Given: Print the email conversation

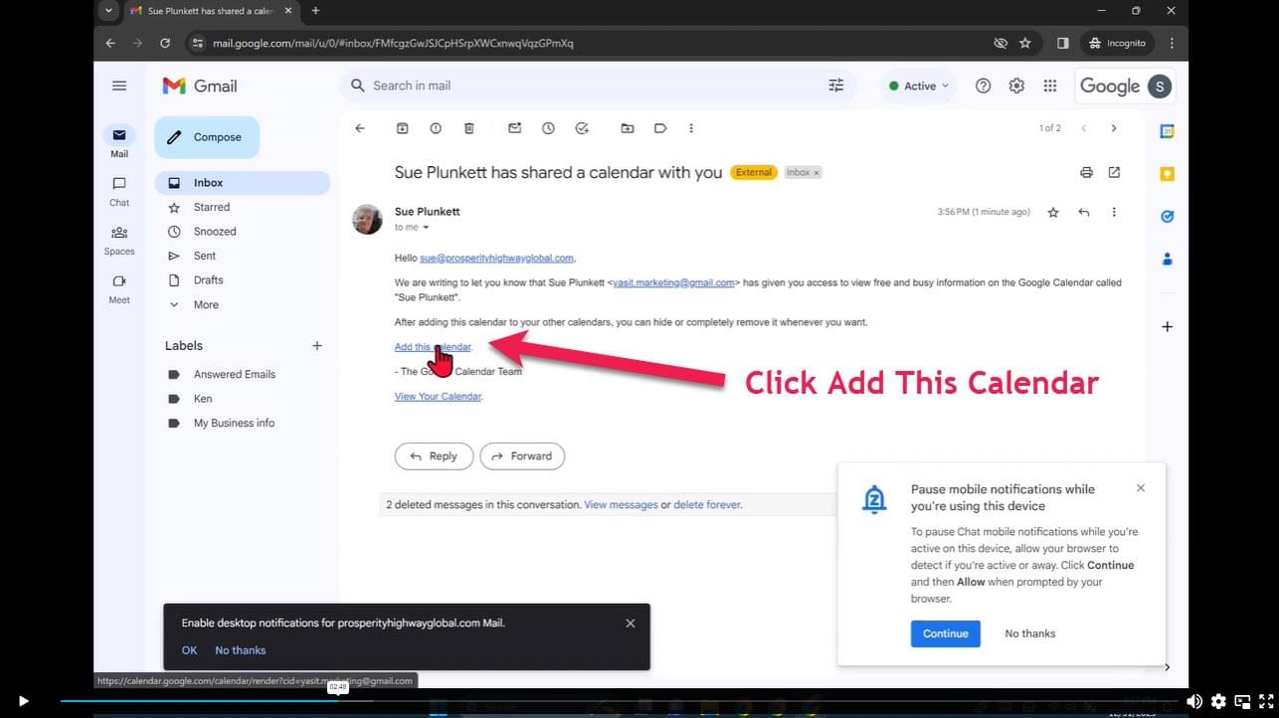Looking at the screenshot, I should tap(1086, 172).
